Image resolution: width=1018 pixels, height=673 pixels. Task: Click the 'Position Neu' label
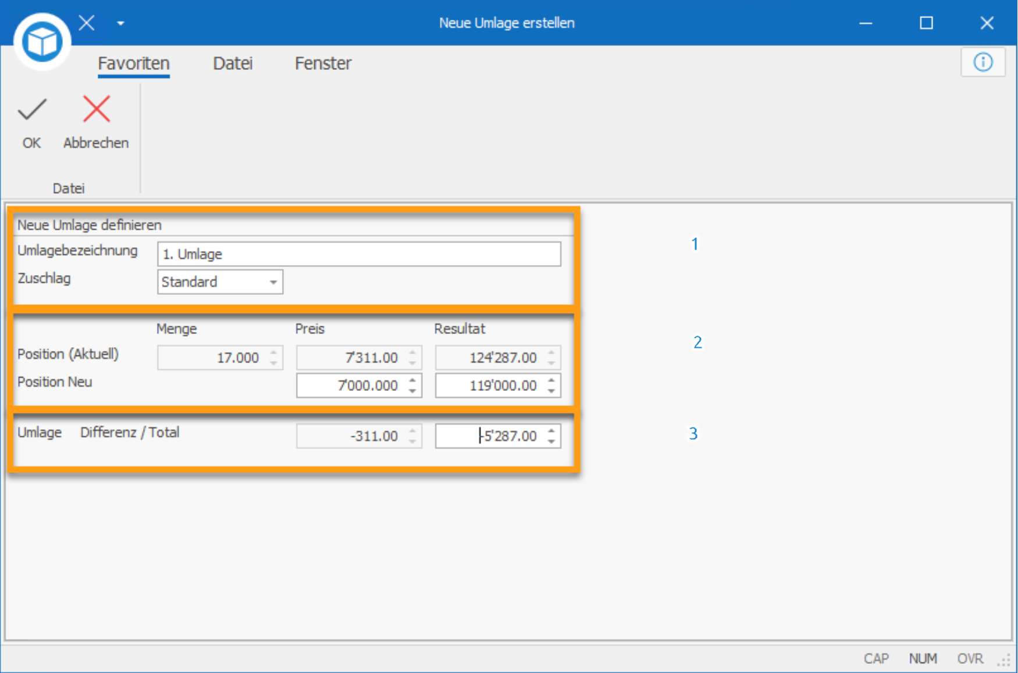pos(55,382)
